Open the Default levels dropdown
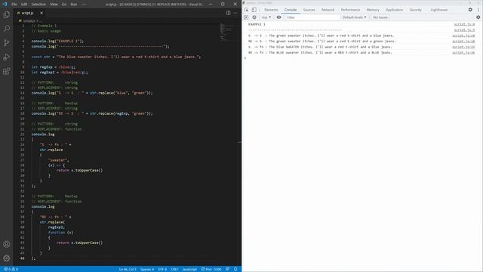The image size is (483, 272). [354, 17]
